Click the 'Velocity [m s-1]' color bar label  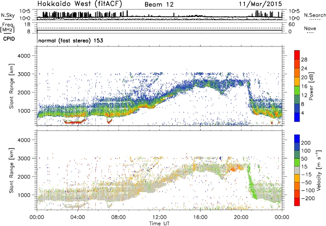coord(319,170)
